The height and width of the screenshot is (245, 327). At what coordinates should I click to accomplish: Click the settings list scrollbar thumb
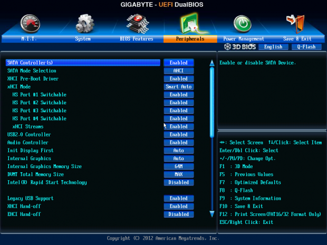pos(212,103)
